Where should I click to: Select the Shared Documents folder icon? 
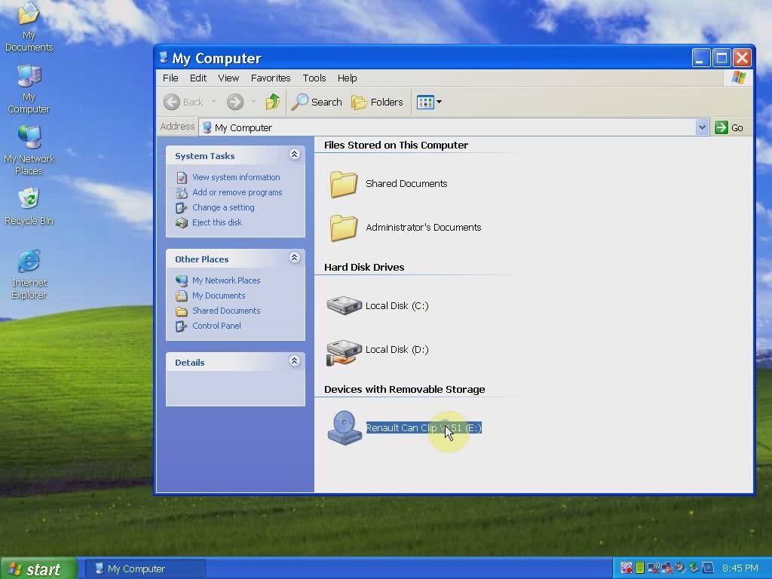click(x=343, y=184)
